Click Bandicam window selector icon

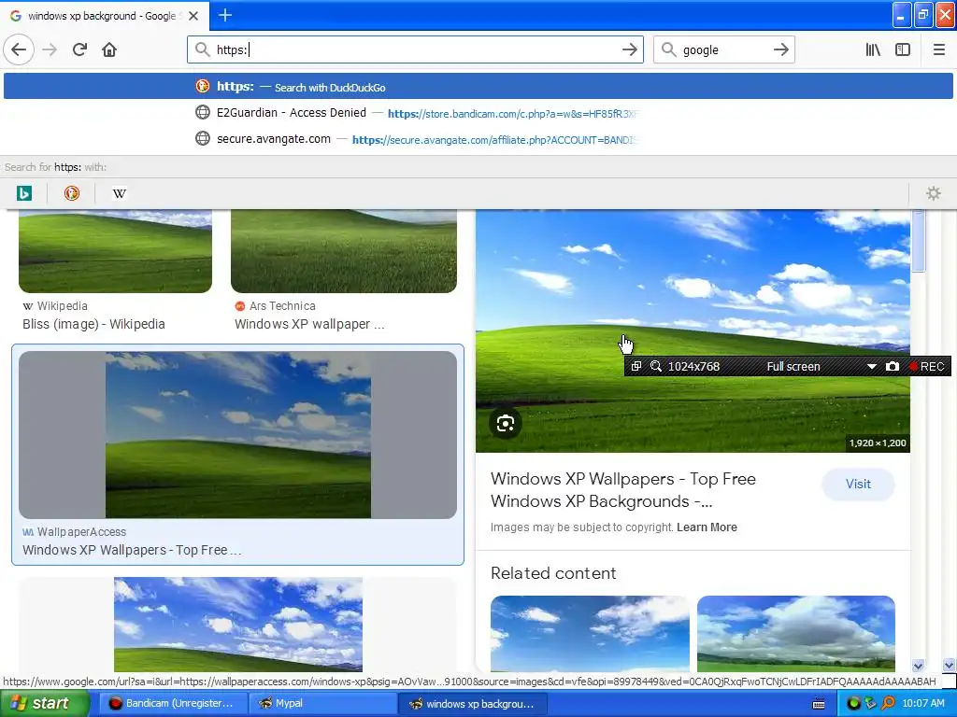(636, 366)
